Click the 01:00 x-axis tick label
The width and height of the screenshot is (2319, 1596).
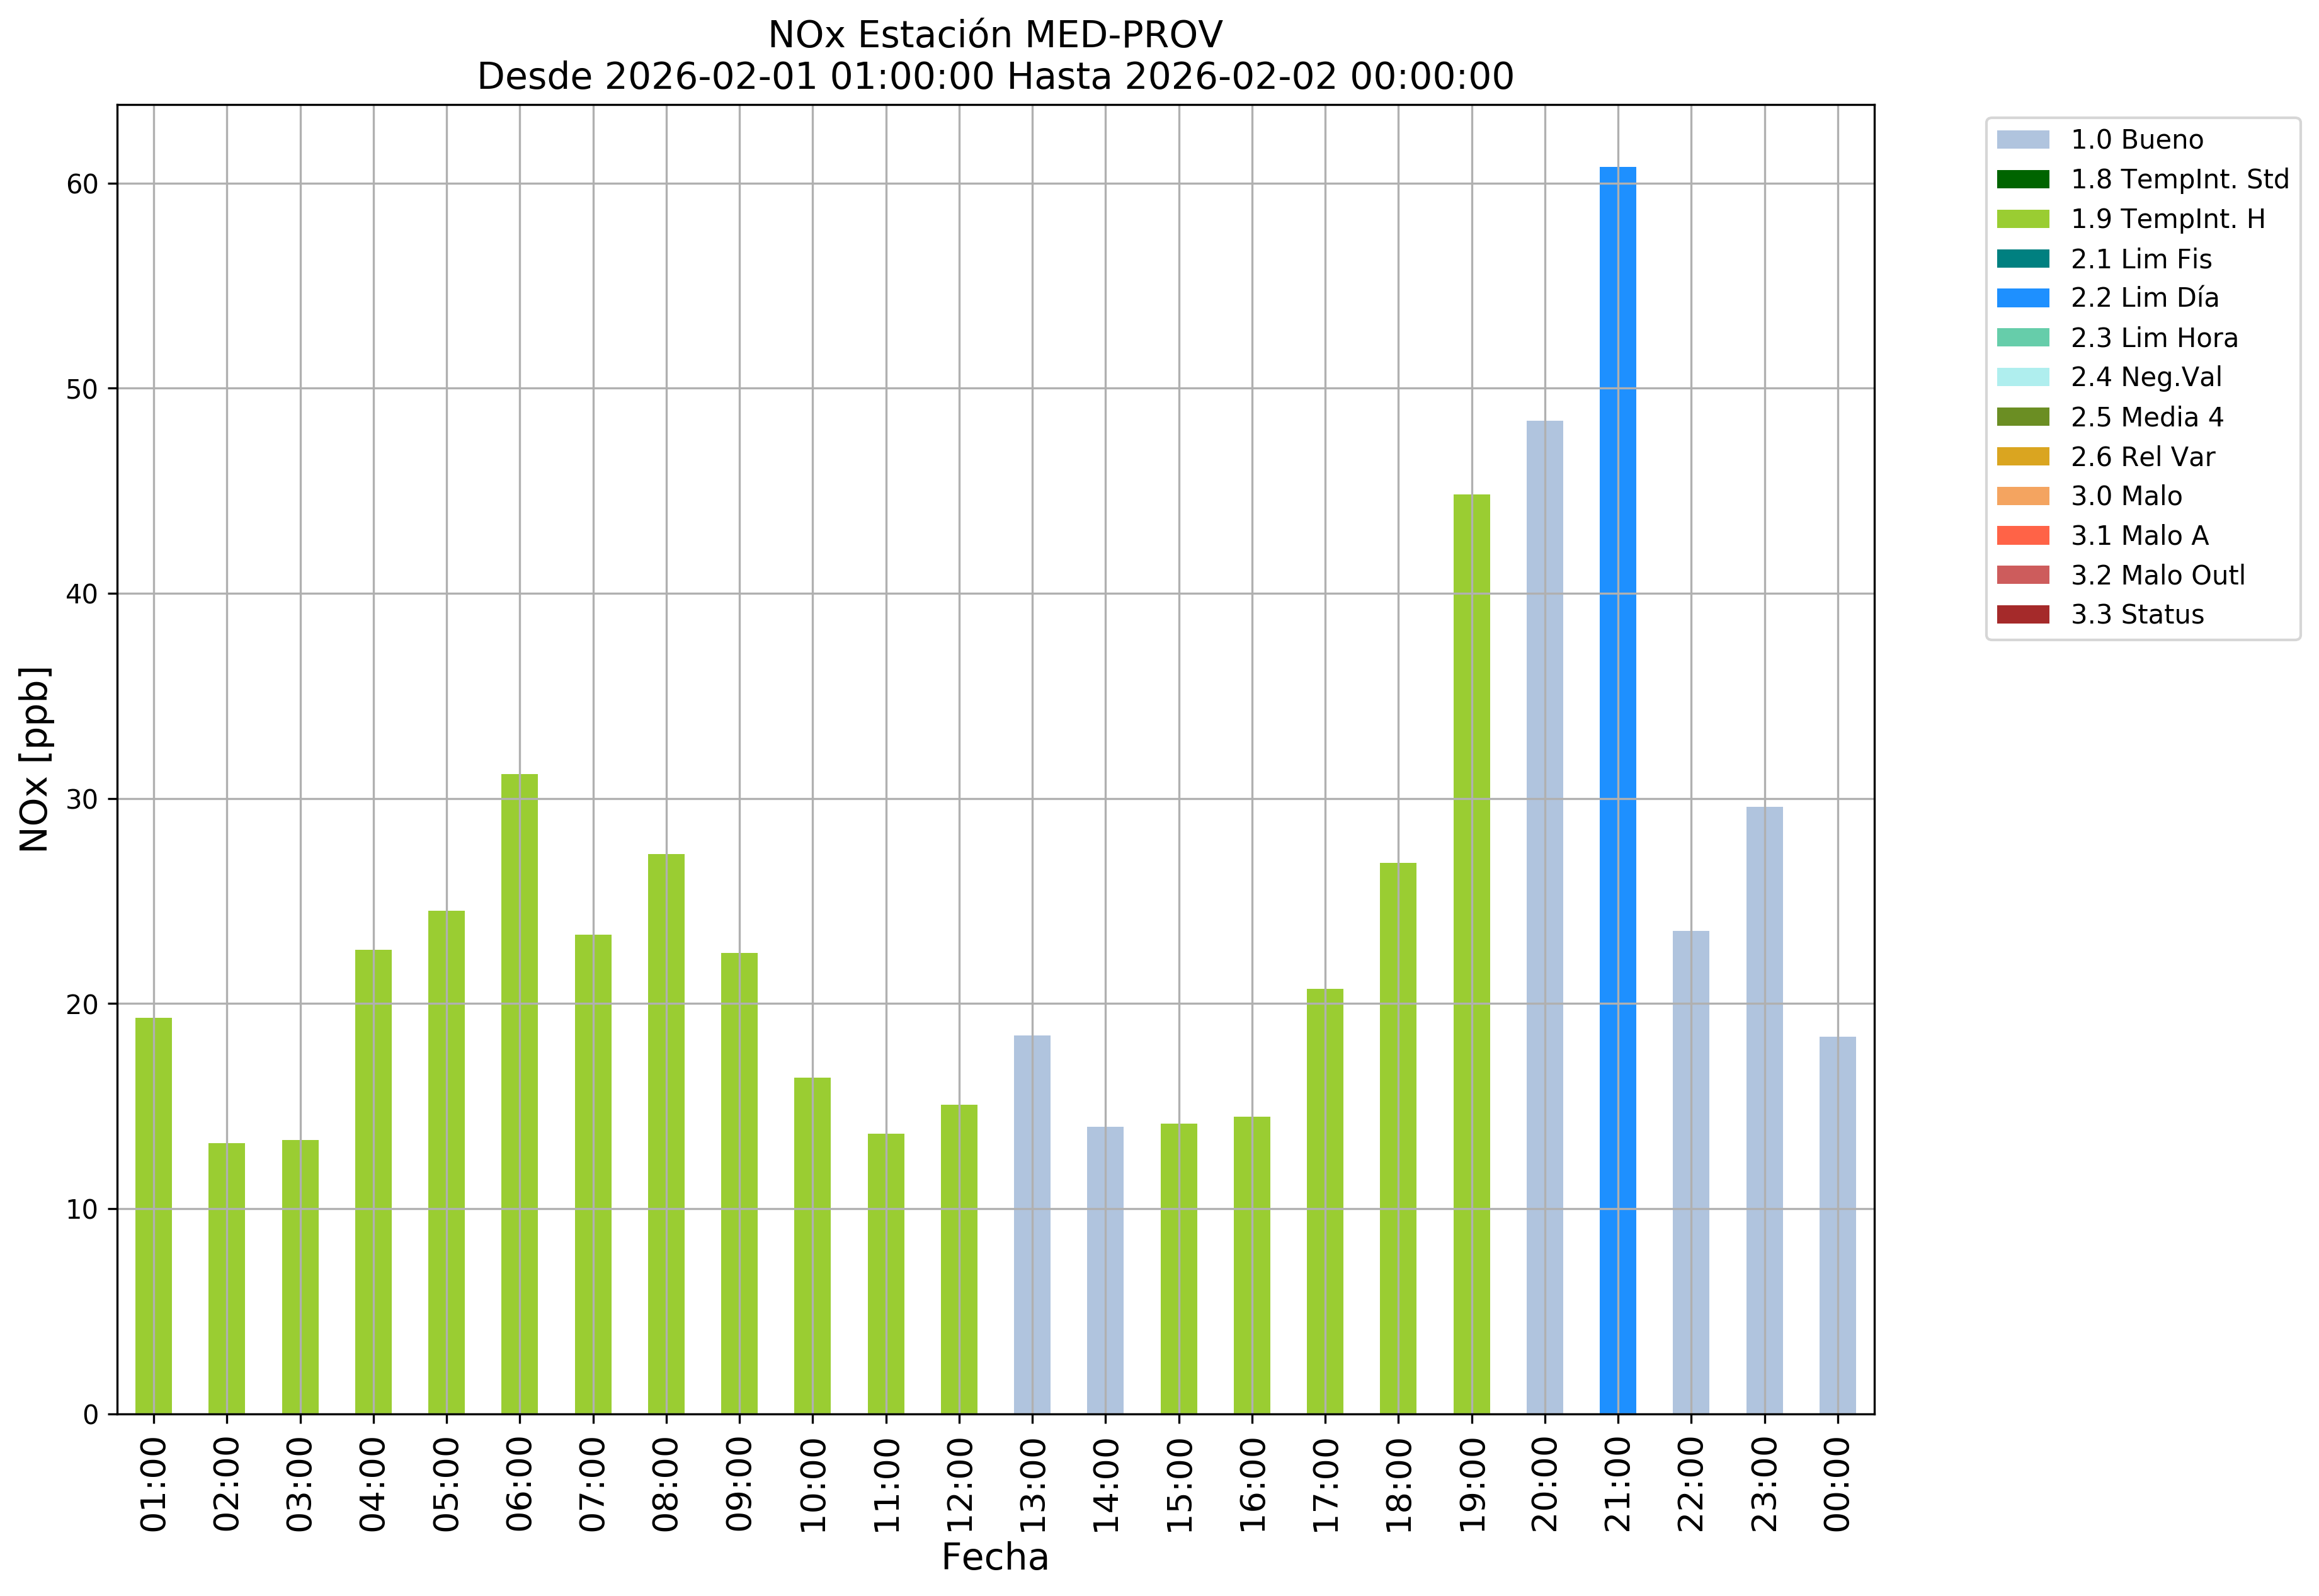pos(153,1484)
